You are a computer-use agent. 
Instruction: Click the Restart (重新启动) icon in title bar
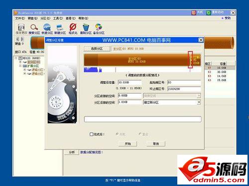click(x=209, y=13)
